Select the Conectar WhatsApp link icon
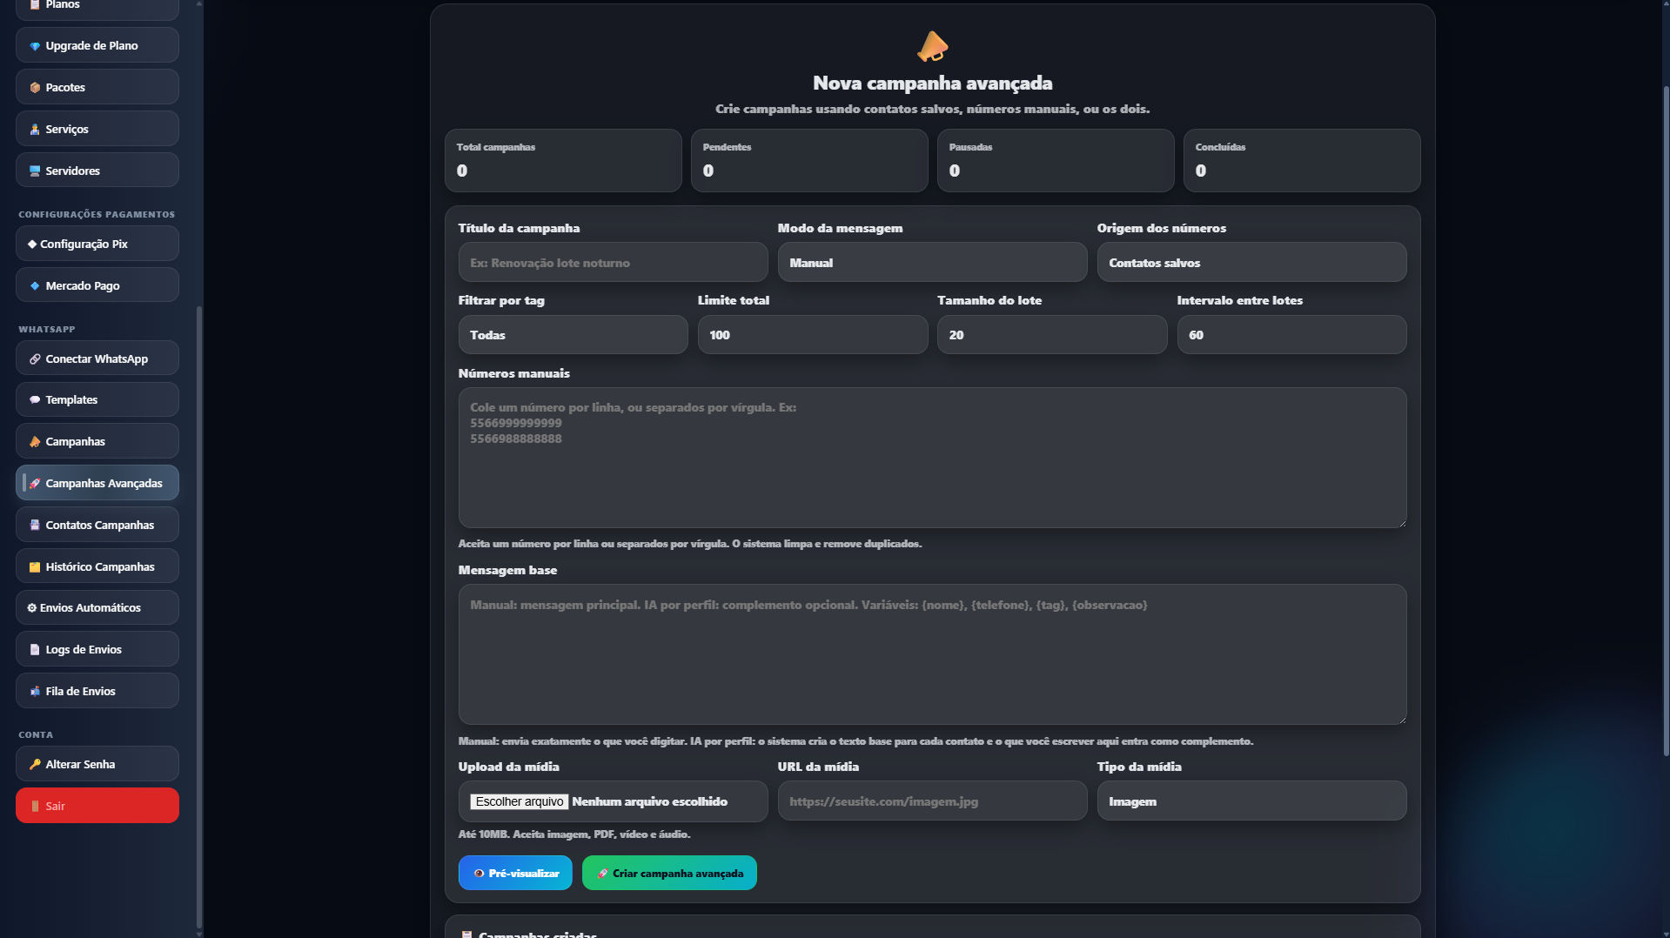This screenshot has height=938, width=1670. point(35,358)
